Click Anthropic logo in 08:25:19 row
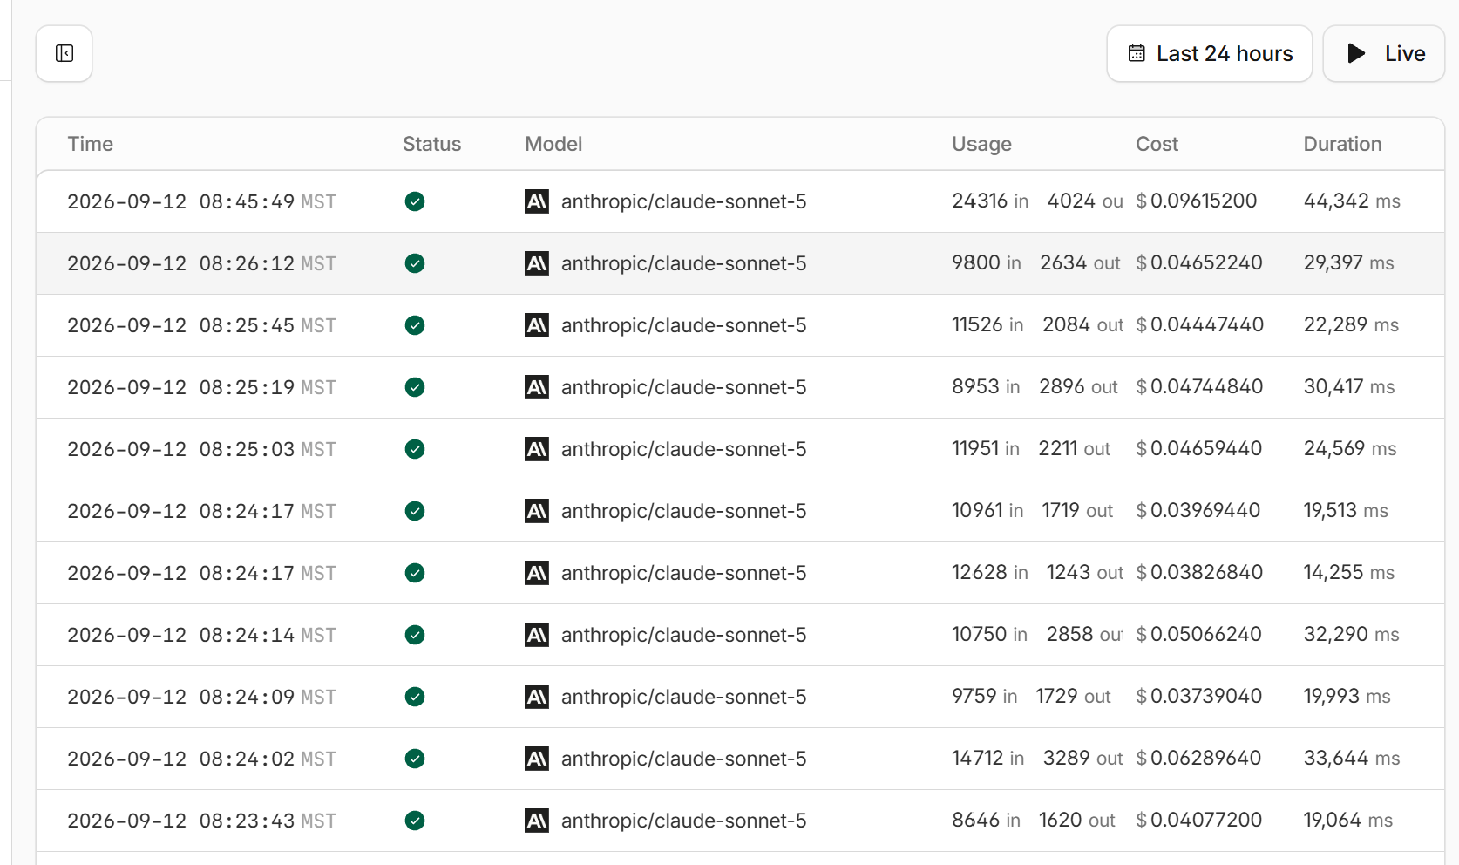The image size is (1459, 865). 537,387
